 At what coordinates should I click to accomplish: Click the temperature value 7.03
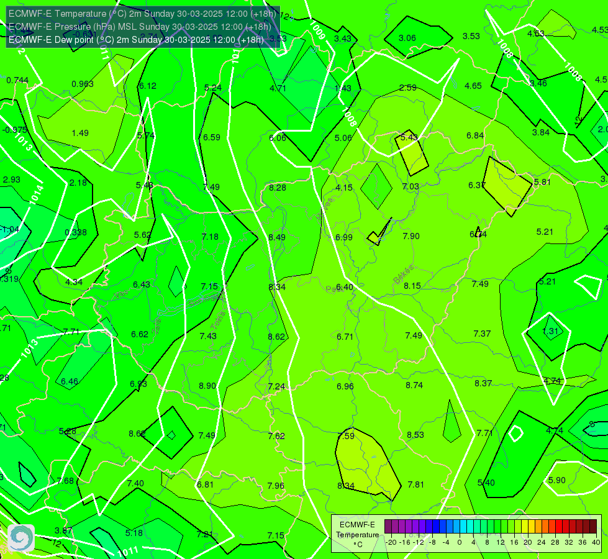coord(411,186)
